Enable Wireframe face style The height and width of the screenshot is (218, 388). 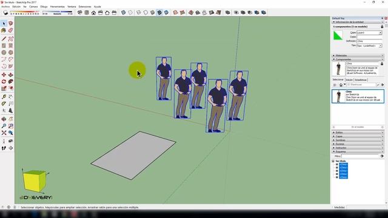[139, 12]
